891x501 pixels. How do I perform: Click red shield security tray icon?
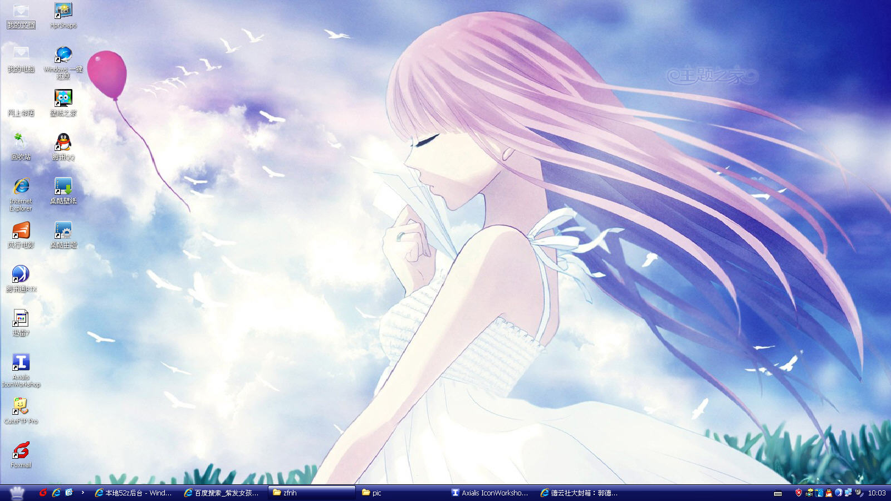[799, 493]
